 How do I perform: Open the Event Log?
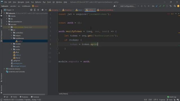tap(172, 97)
